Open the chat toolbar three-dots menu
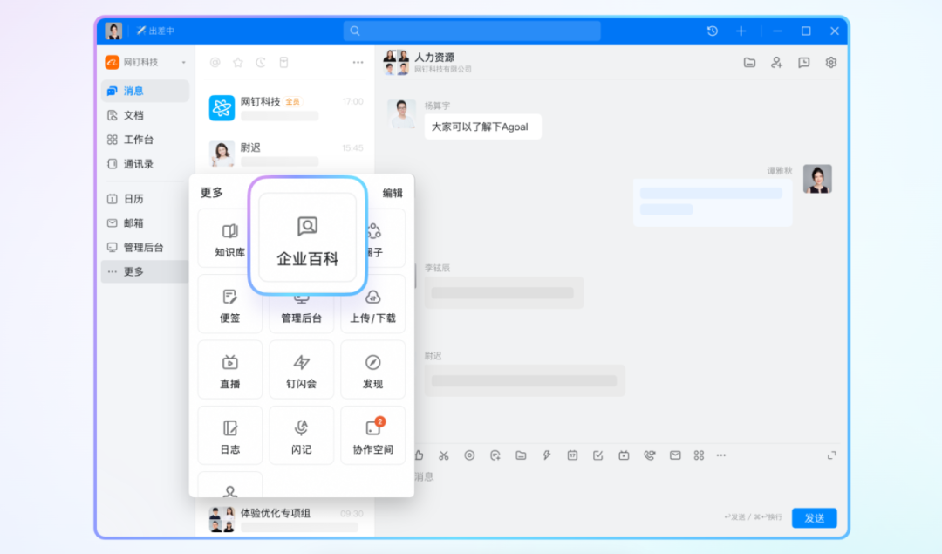942x554 pixels. tap(721, 455)
